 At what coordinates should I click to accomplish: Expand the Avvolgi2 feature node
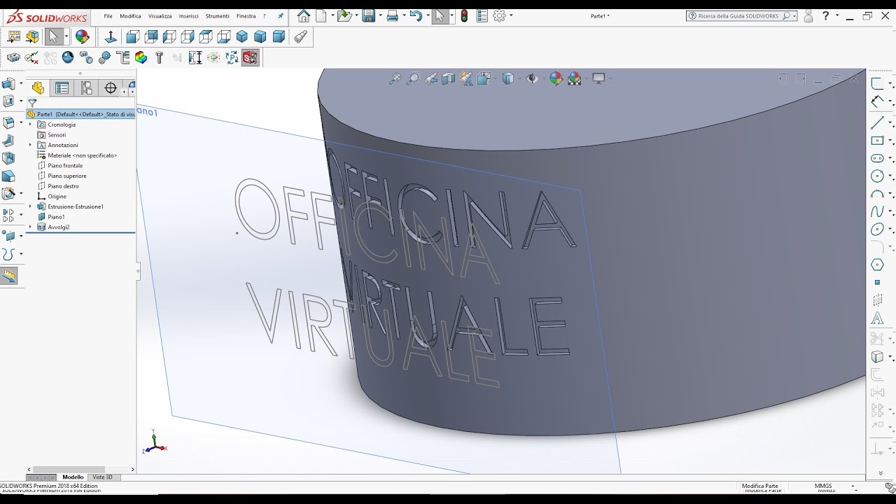(30, 227)
